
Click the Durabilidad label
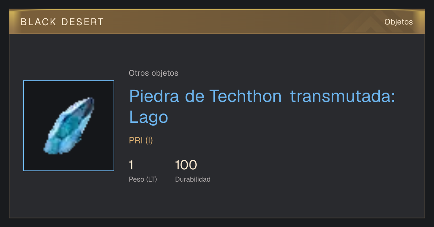[193, 179]
